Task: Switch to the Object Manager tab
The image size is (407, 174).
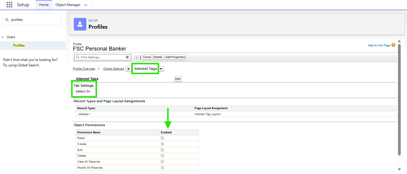Action: coord(68,5)
